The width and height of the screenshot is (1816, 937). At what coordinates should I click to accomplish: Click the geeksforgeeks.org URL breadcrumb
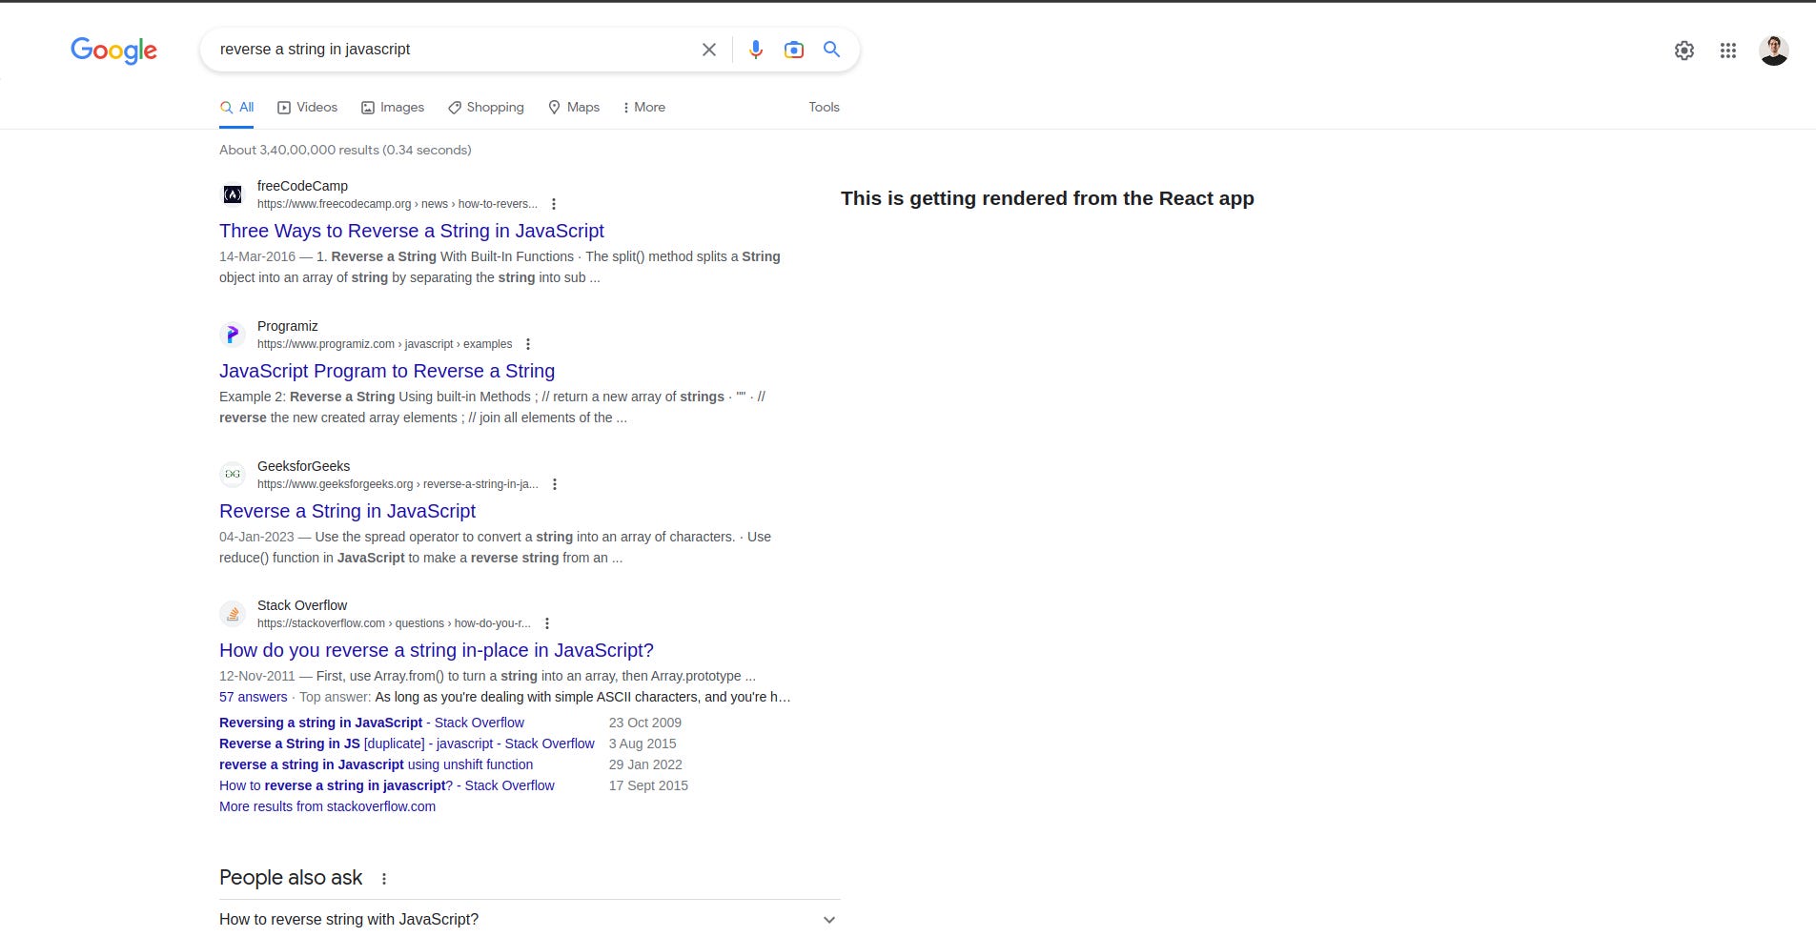coord(398,484)
